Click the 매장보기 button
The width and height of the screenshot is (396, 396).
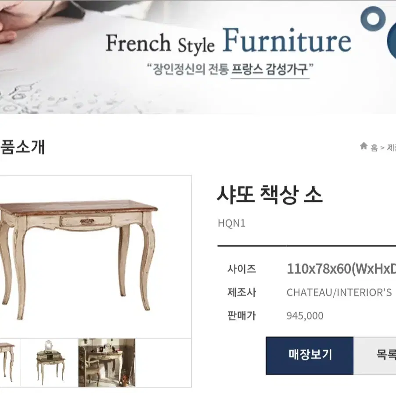(310, 355)
